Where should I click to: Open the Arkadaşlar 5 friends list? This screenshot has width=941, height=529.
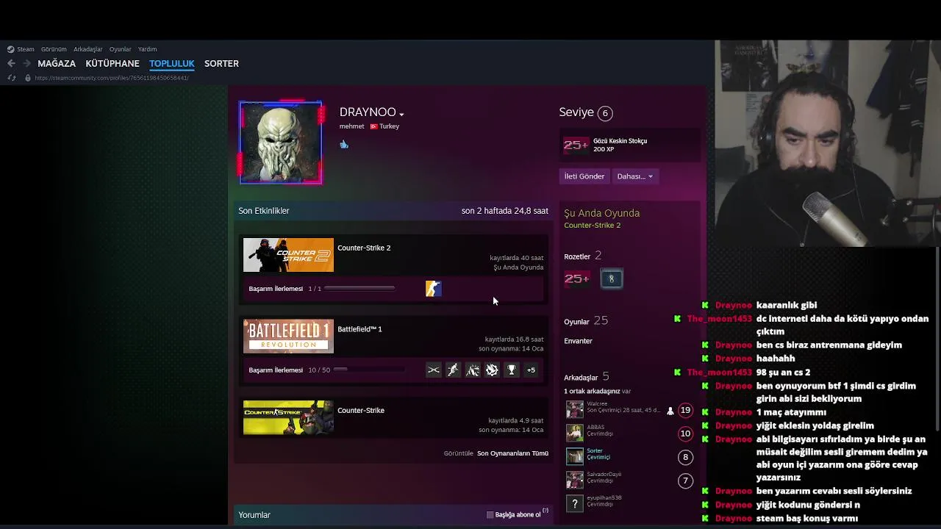coord(586,377)
